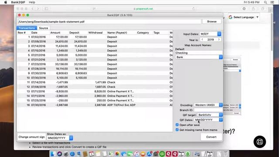
Task: Open Calendar icon in the dock
Action: (x=92, y=154)
